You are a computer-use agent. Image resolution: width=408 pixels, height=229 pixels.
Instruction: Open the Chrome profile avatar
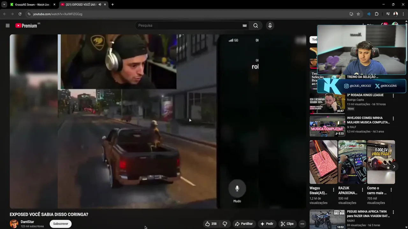(x=396, y=14)
